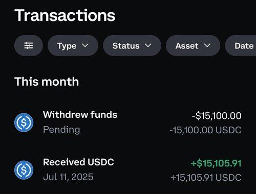256x194 pixels.
Task: Open the Type filter dropdown
Action: [73, 45]
